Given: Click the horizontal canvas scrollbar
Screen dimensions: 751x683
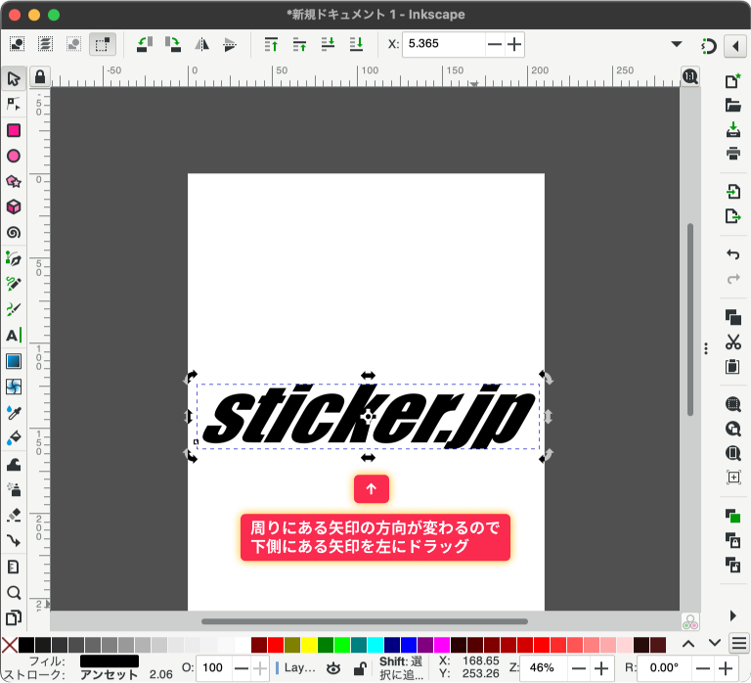Looking at the screenshot, I should click(x=365, y=621).
